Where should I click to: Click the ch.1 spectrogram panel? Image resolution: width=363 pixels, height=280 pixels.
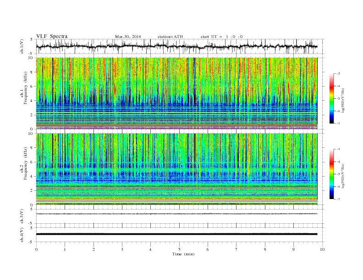[177, 93]
